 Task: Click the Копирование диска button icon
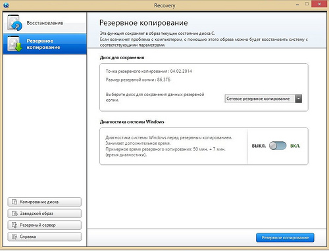(x=14, y=202)
